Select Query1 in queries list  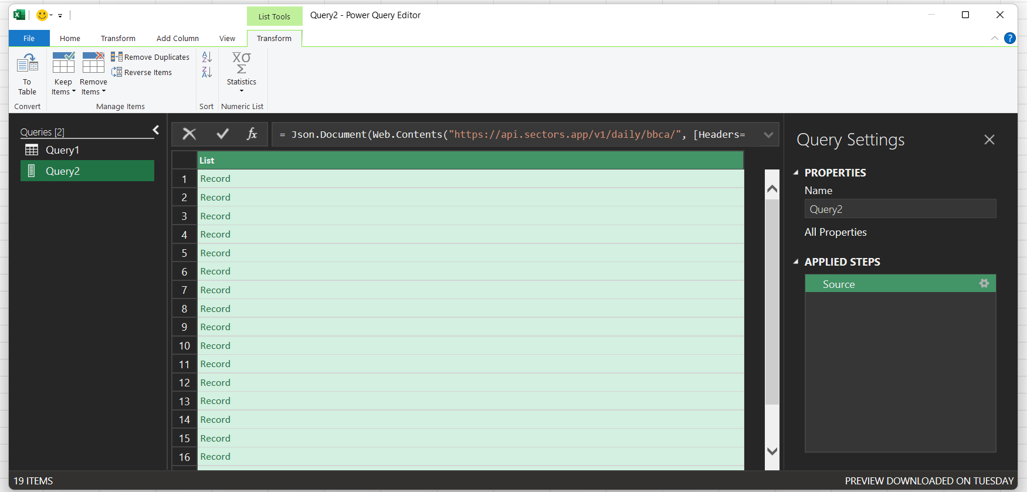(x=87, y=150)
